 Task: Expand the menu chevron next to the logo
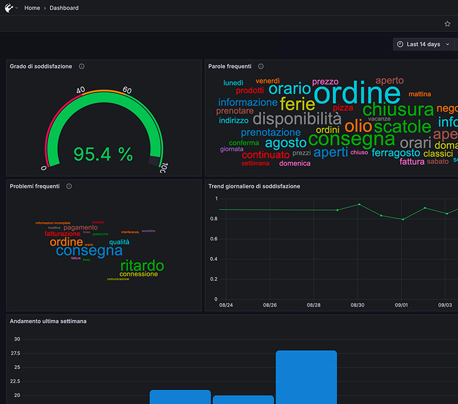(17, 8)
